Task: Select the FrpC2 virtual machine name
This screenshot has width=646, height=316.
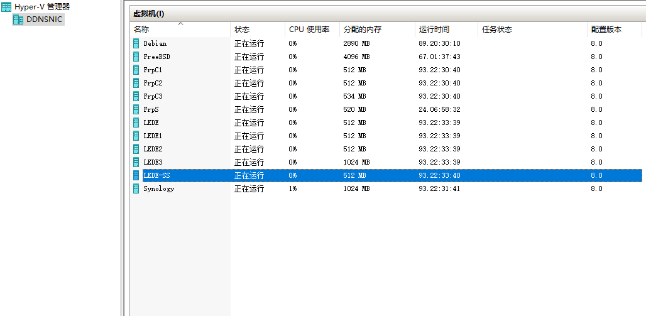Action: pyautogui.click(x=153, y=83)
